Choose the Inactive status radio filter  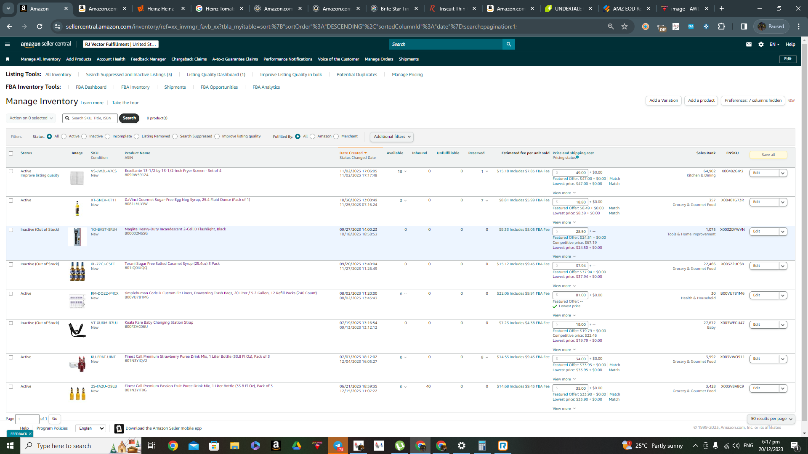[x=84, y=137]
